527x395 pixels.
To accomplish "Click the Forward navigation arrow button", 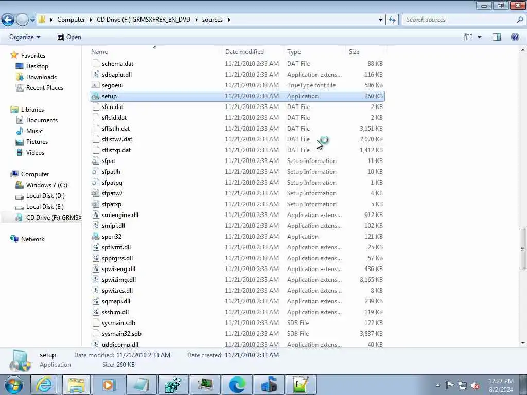I will pyautogui.click(x=22, y=20).
